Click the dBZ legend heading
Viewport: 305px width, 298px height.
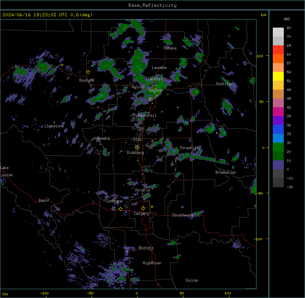(287, 19)
